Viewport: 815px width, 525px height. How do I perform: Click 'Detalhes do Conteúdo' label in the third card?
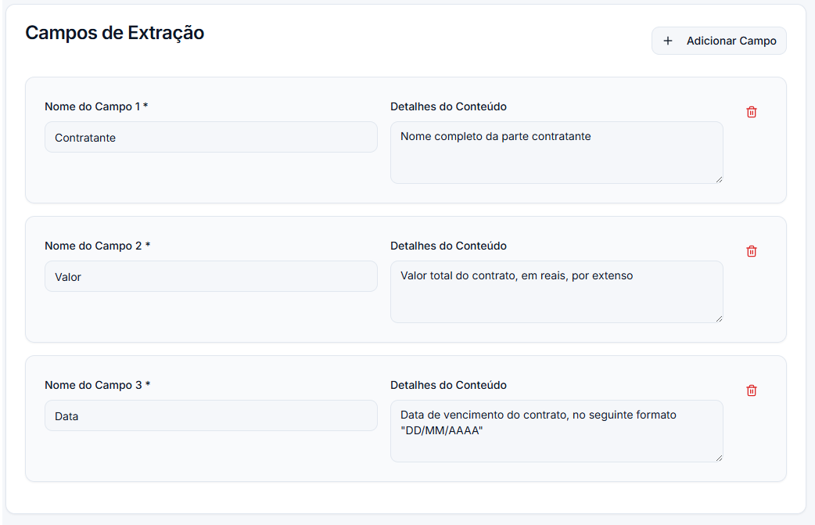pyautogui.click(x=448, y=385)
